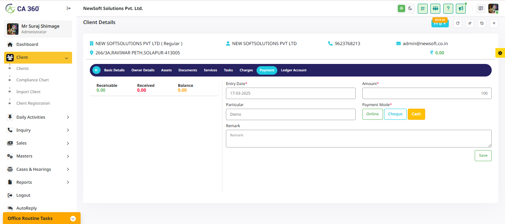
Task: Click email admin@newsoft.co.in
Action: (425, 44)
